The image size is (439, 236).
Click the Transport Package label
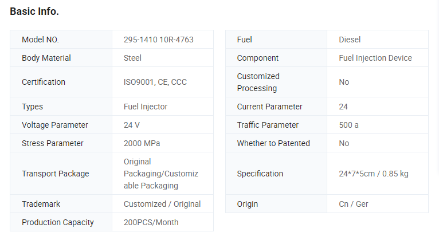pyautogui.click(x=56, y=174)
